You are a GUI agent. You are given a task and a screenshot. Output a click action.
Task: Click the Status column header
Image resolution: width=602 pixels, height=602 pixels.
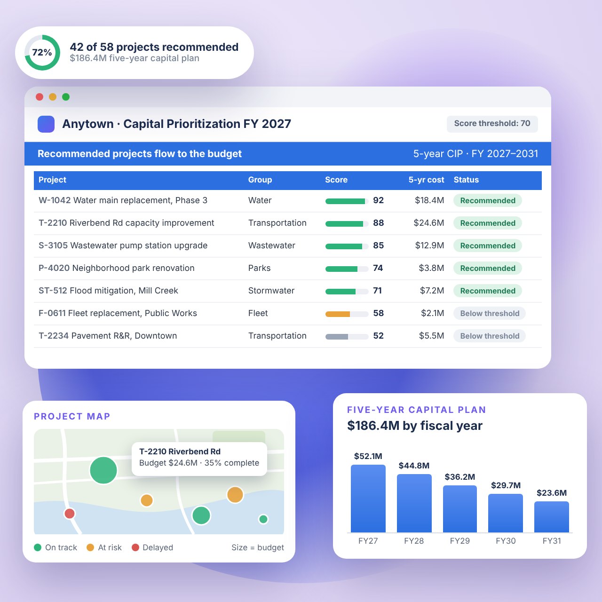coord(466,180)
